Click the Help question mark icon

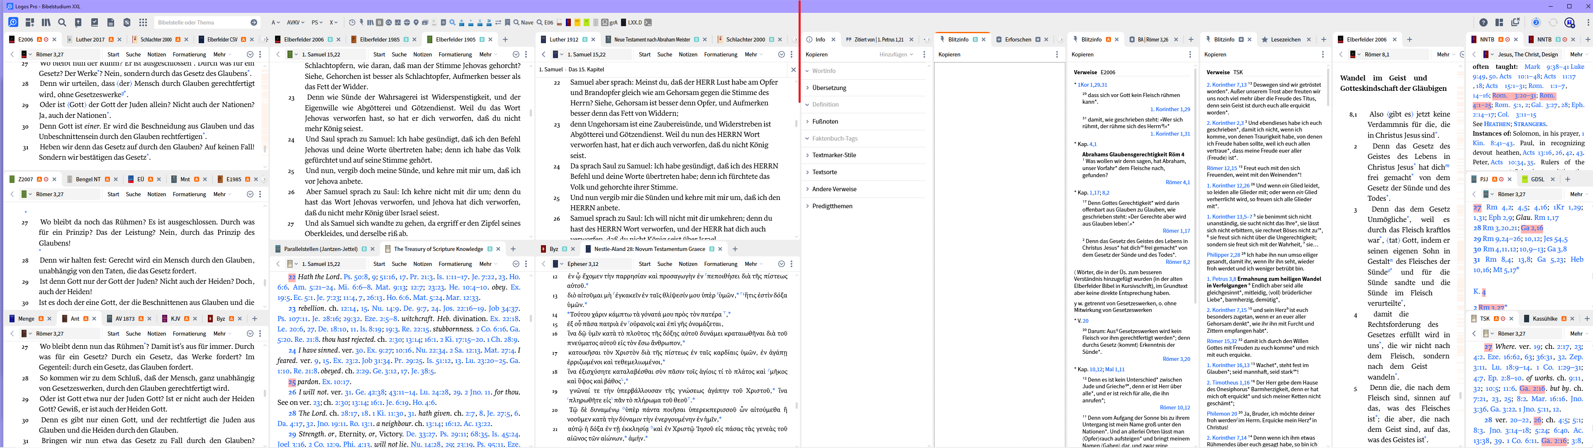coord(1483,22)
